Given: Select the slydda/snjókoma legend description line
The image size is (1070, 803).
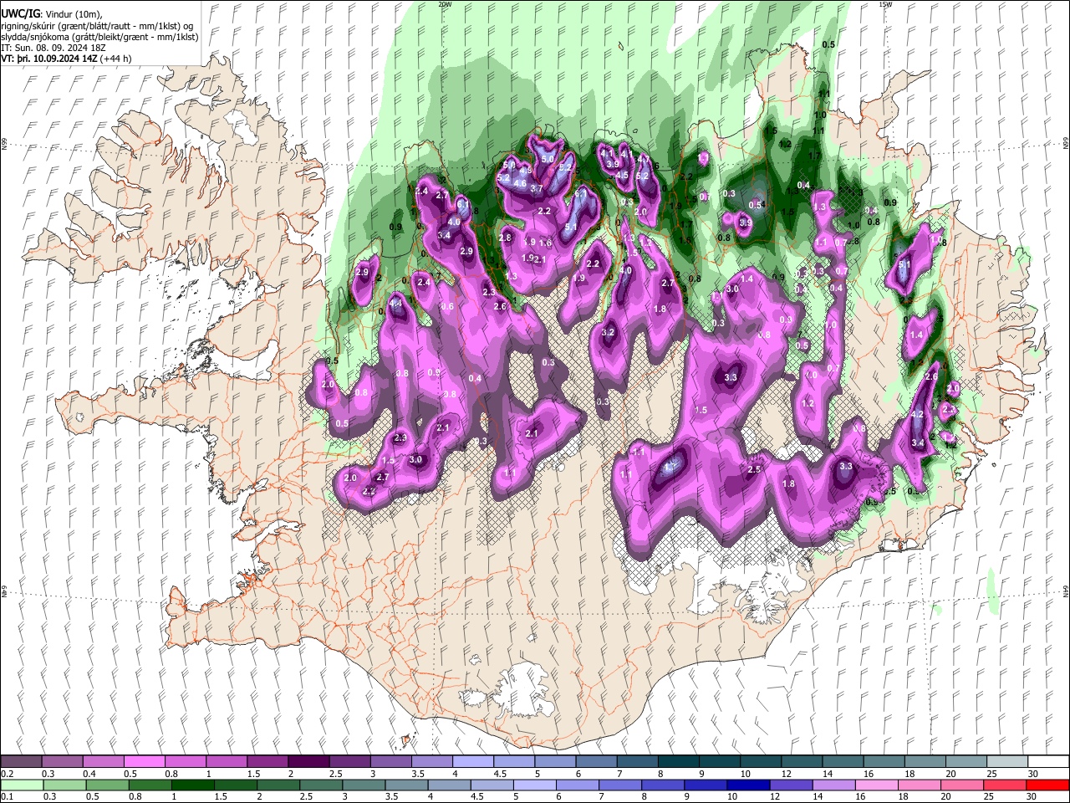Looking at the screenshot, I should [x=100, y=37].
